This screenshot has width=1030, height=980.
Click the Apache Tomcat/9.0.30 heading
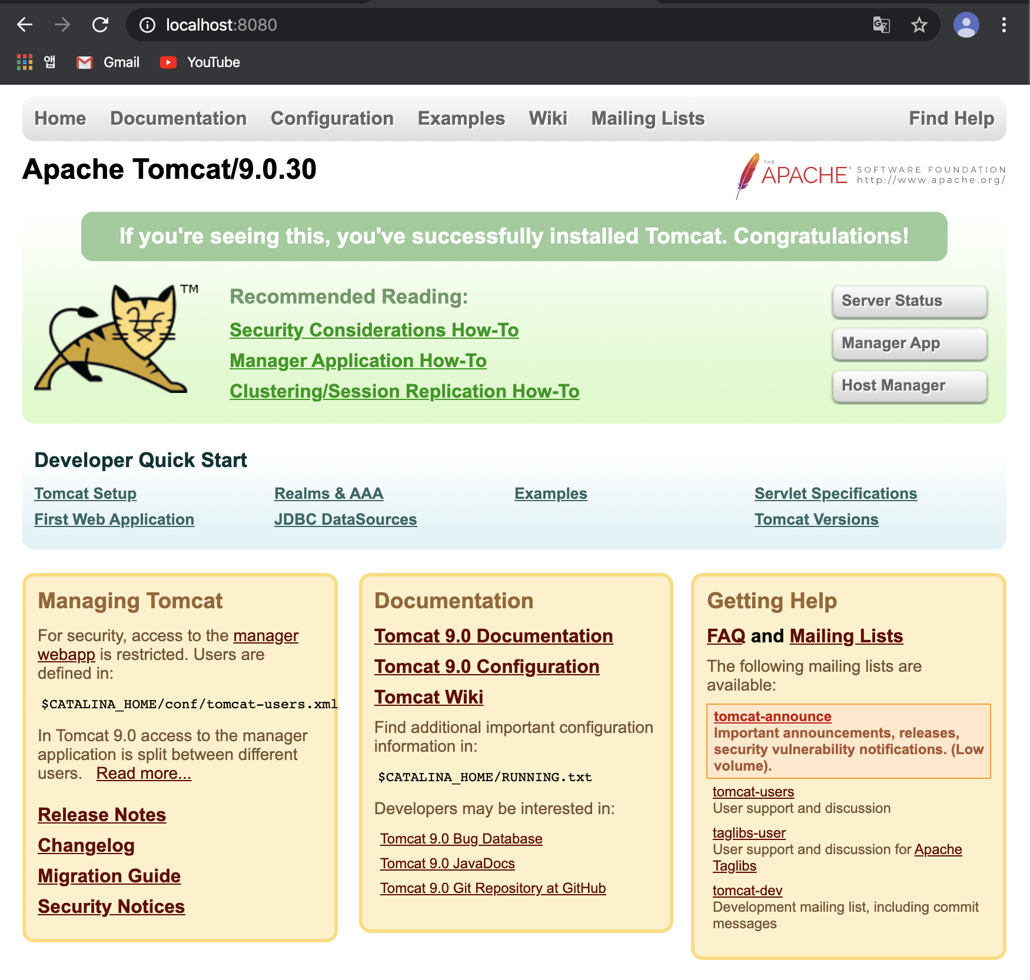pos(170,169)
